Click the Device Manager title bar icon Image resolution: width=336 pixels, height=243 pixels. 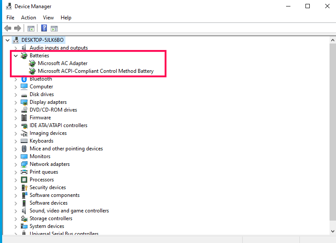point(9,6)
